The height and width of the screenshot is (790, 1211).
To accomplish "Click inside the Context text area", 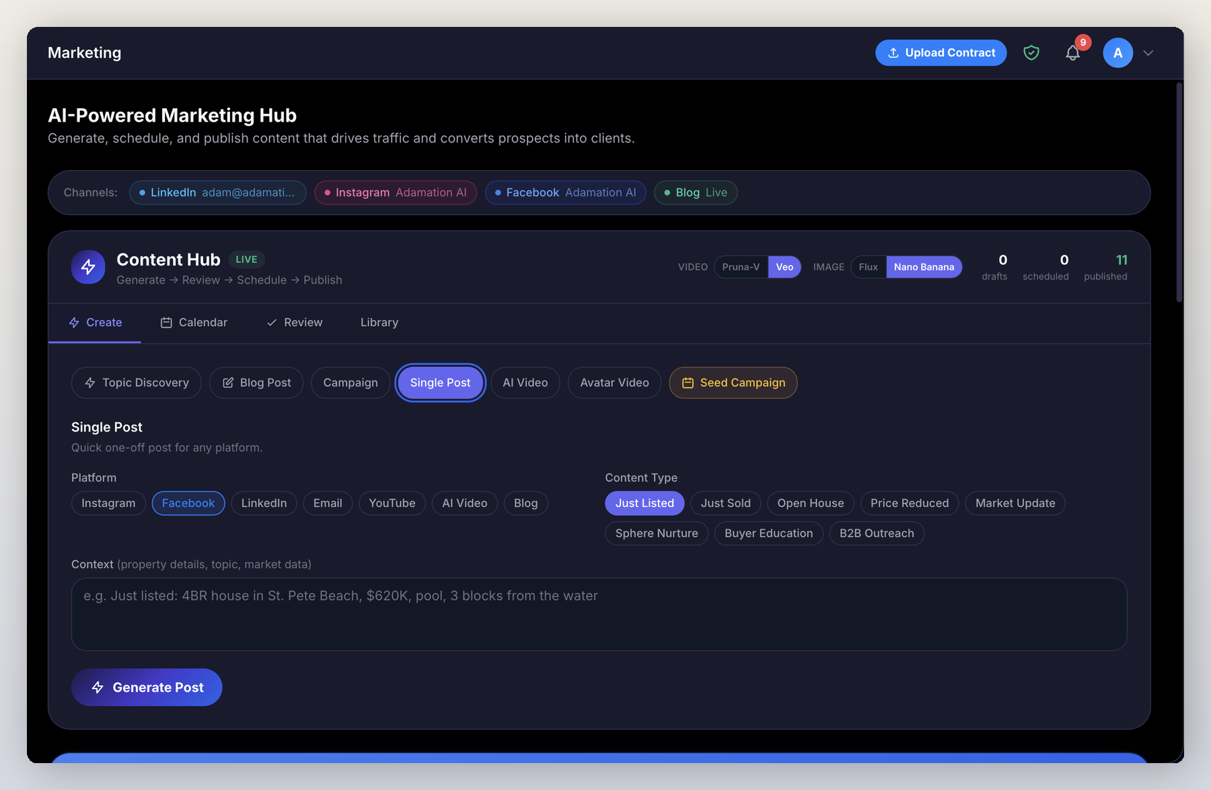I will (597, 613).
